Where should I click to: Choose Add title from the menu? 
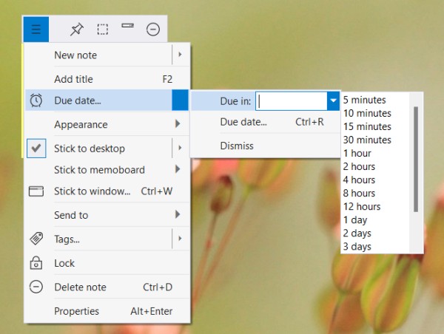click(x=107, y=79)
